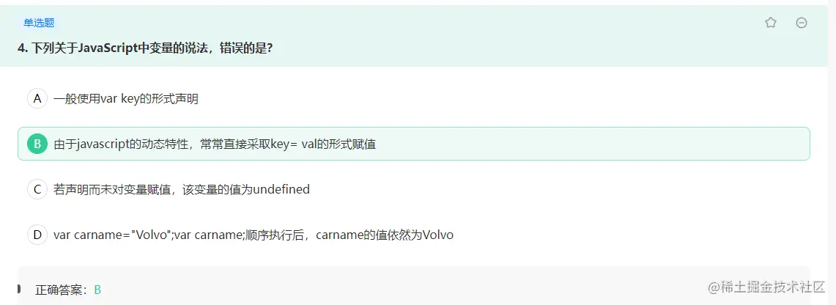The width and height of the screenshot is (836, 305).
Task: Click the answer text 一般使用var key的形式声明
Action: point(126,99)
